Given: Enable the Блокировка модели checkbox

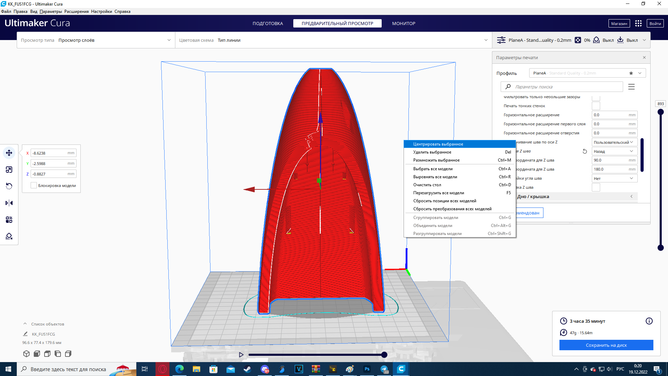Looking at the screenshot, I should pyautogui.click(x=34, y=186).
